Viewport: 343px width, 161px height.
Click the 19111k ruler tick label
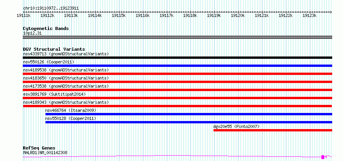click(x=24, y=15)
